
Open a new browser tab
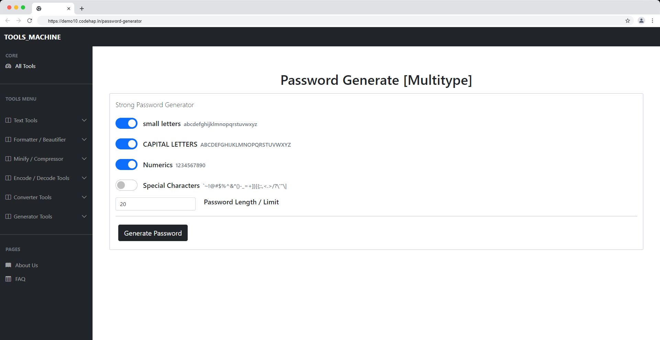pyautogui.click(x=82, y=9)
